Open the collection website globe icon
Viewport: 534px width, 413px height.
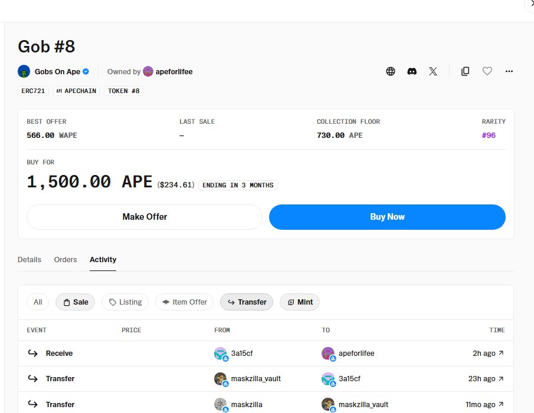[390, 71]
